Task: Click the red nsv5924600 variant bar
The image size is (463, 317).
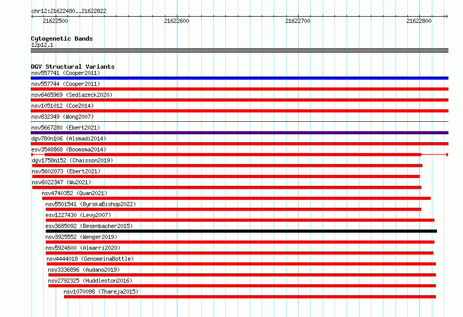Action: (239, 253)
